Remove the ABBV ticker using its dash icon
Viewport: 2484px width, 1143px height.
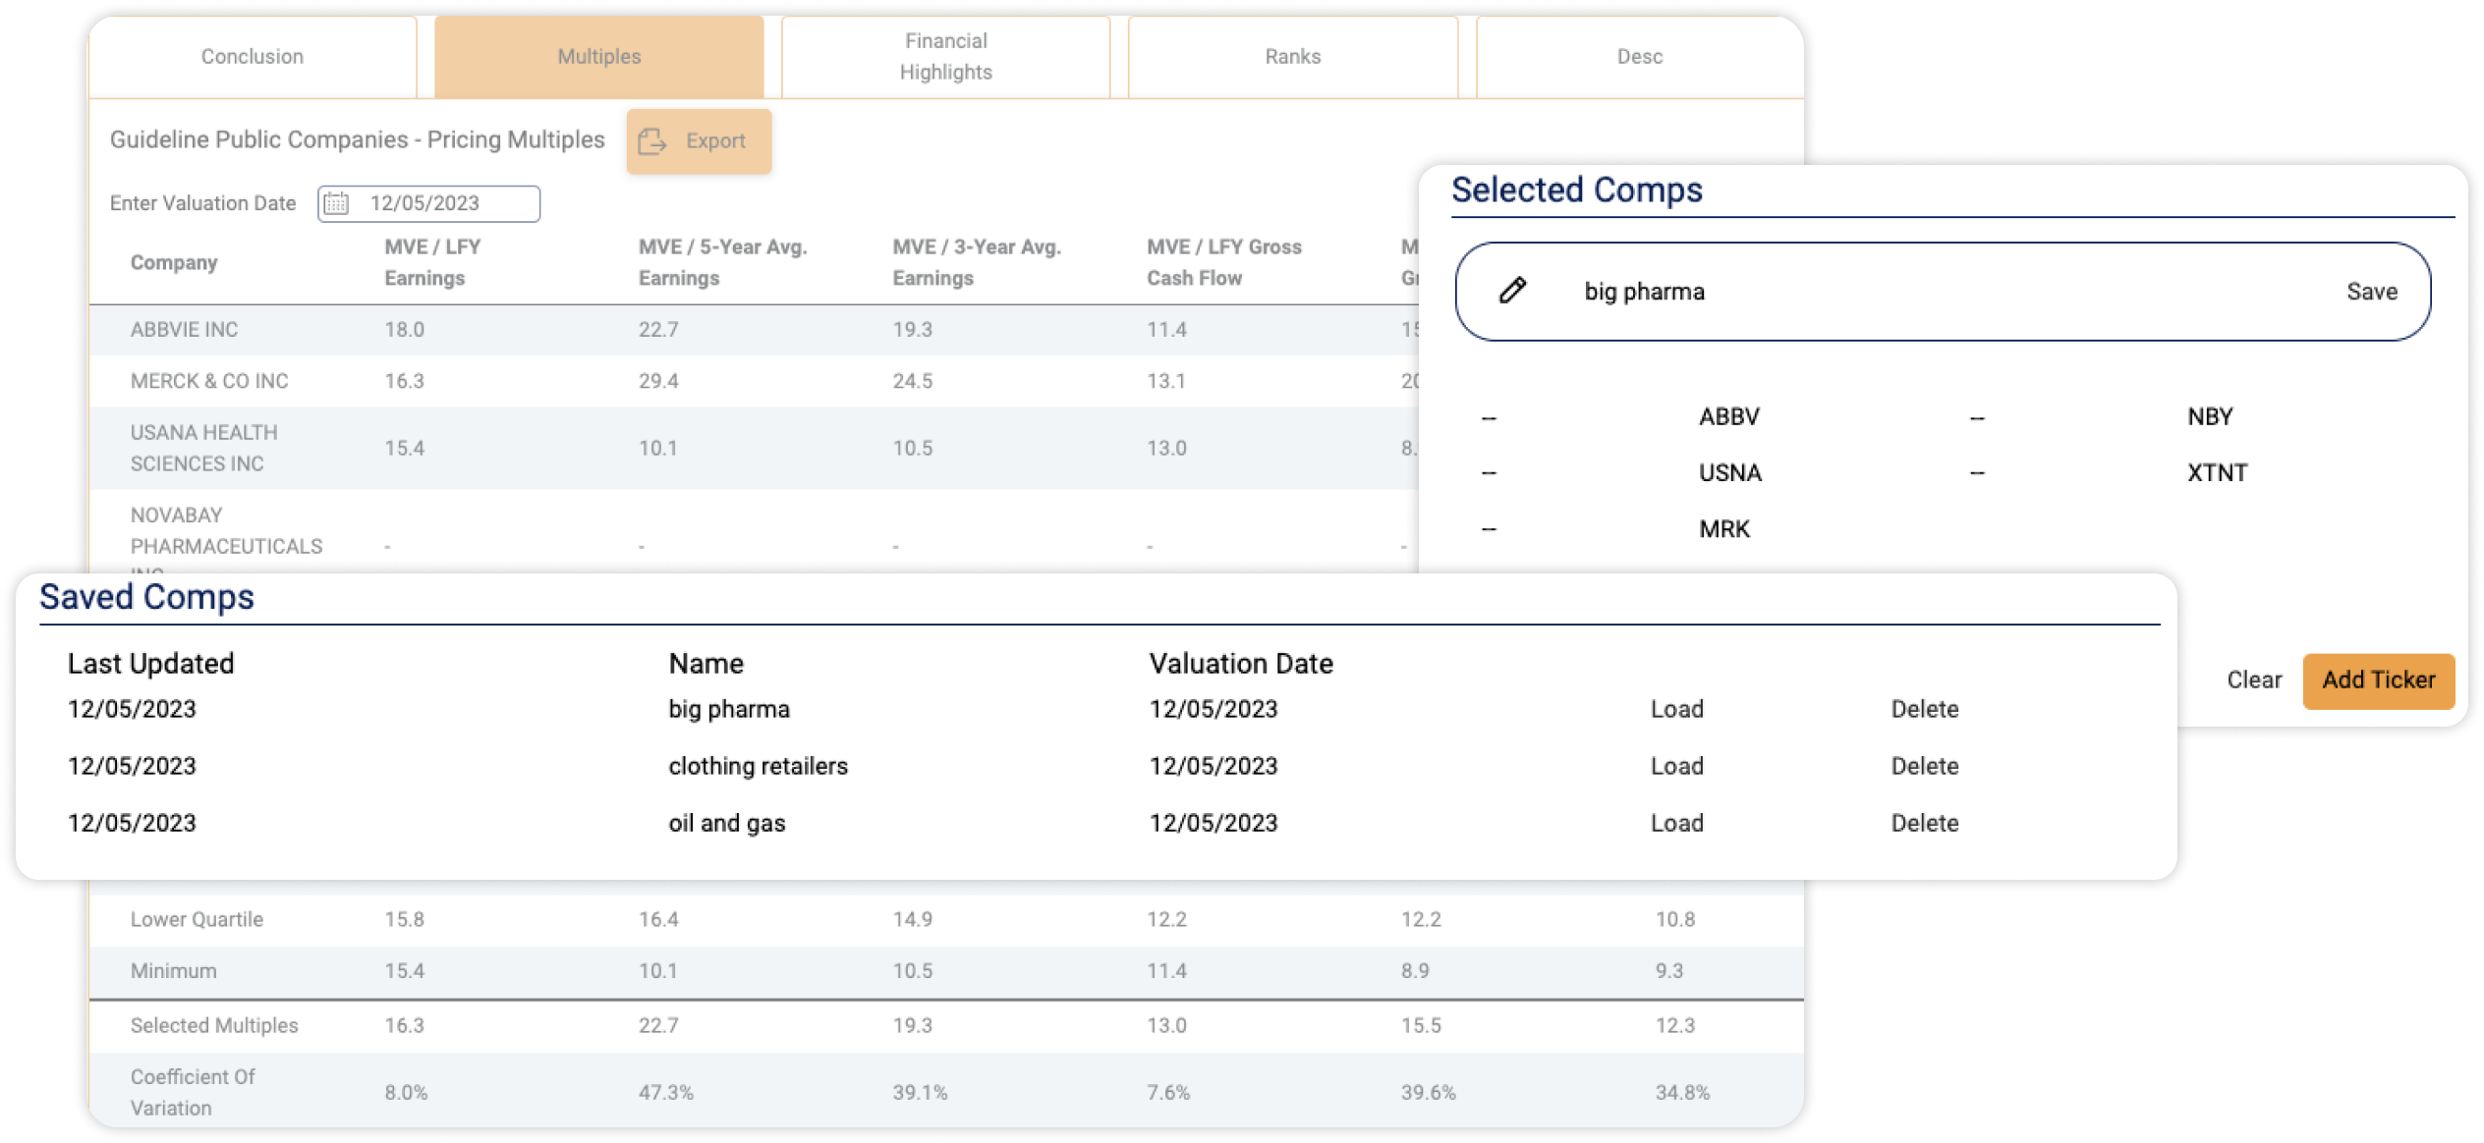coord(1489,416)
